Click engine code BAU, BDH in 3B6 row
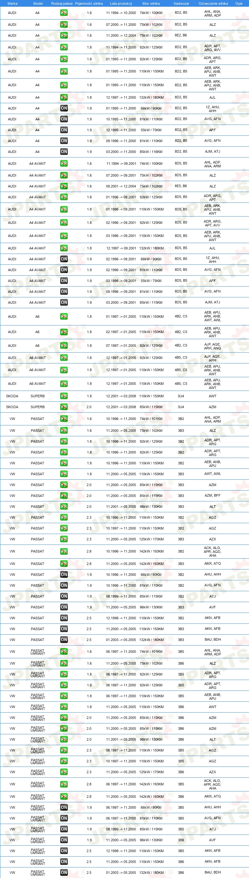This screenshot has height=878, width=249. coord(213,872)
